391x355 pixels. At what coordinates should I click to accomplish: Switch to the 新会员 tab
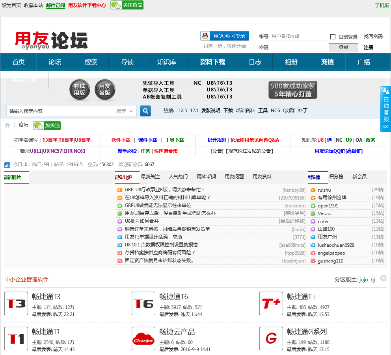[x=359, y=176]
